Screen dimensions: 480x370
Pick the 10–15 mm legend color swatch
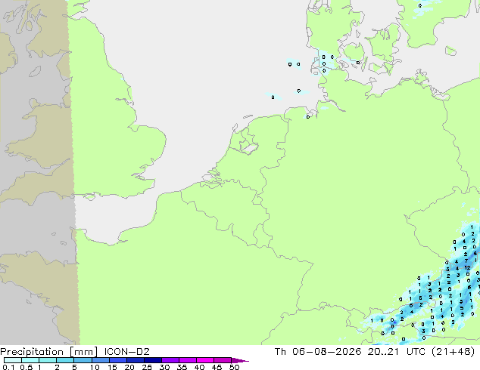(x=100, y=360)
